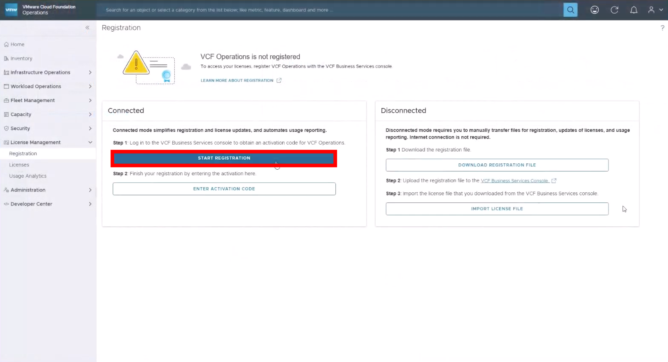Click into the global search field
The height and width of the screenshot is (362, 668).
tap(330, 10)
